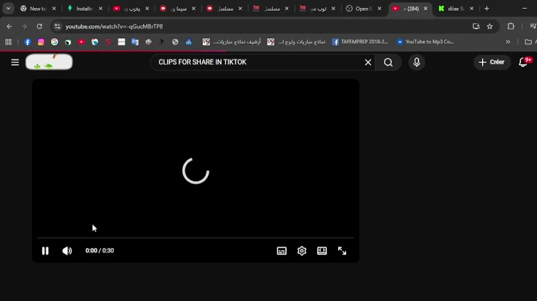Screen dimensions: 537x301
Task: Open the bookmarks folder icon at right
Action: (x=529, y=42)
